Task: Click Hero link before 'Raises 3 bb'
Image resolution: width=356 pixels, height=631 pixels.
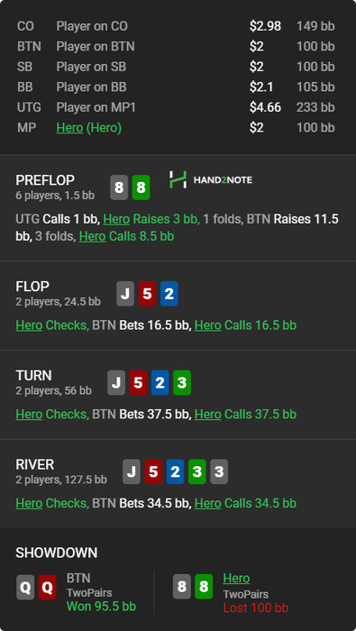Action: (116, 219)
